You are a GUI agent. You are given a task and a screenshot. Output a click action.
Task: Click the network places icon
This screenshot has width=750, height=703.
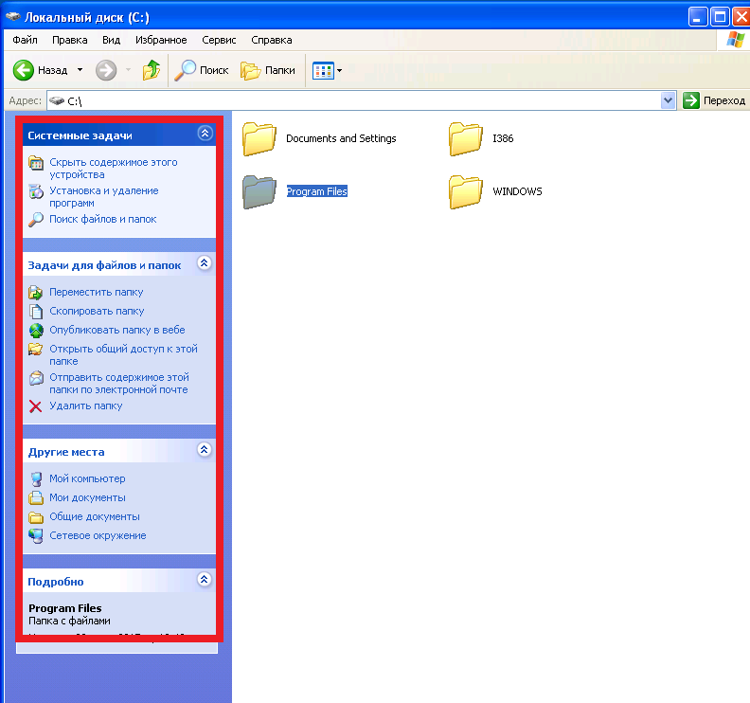click(x=36, y=536)
